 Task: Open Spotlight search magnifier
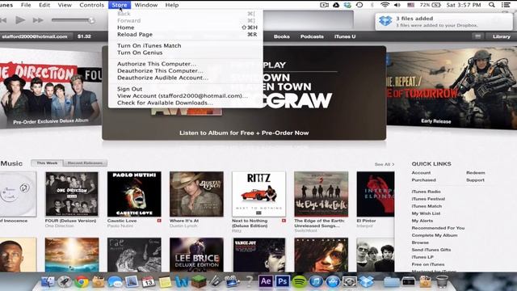click(492, 5)
